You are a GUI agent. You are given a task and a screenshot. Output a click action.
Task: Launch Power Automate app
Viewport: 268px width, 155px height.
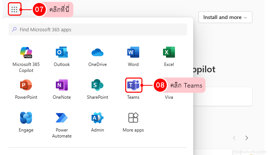pyautogui.click(x=62, y=118)
